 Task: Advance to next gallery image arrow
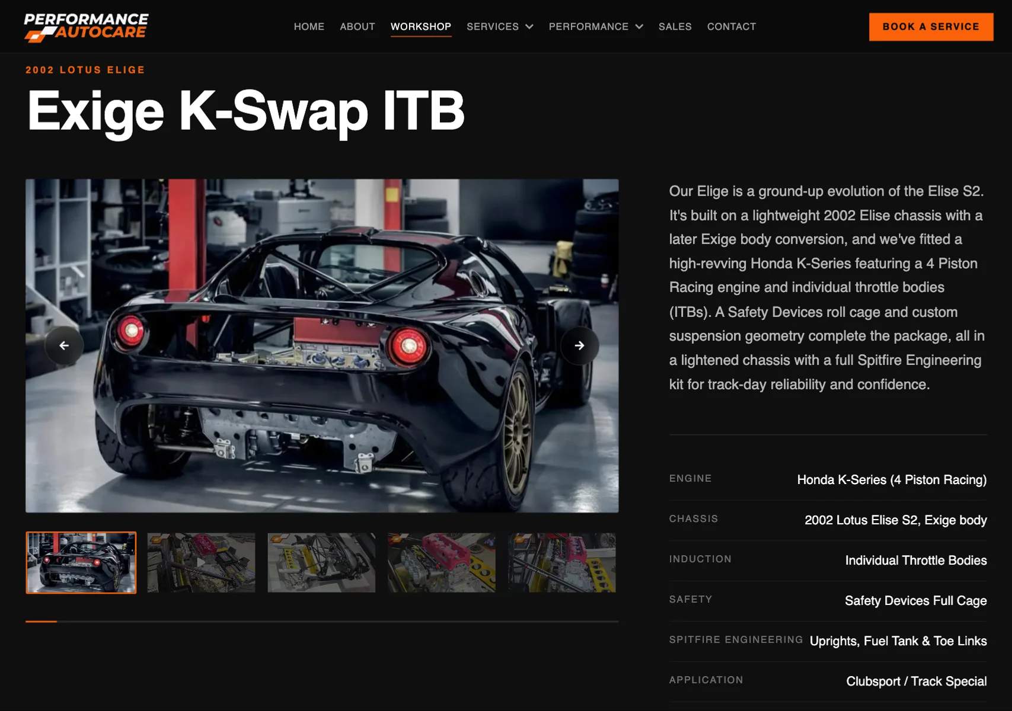click(x=579, y=345)
